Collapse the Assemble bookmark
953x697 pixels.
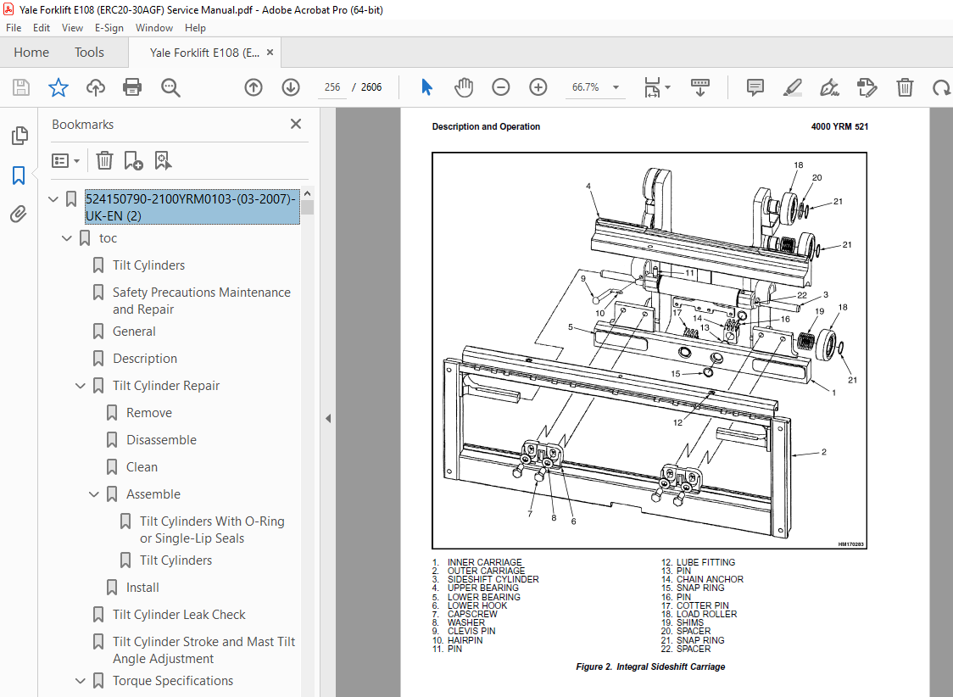(94, 494)
